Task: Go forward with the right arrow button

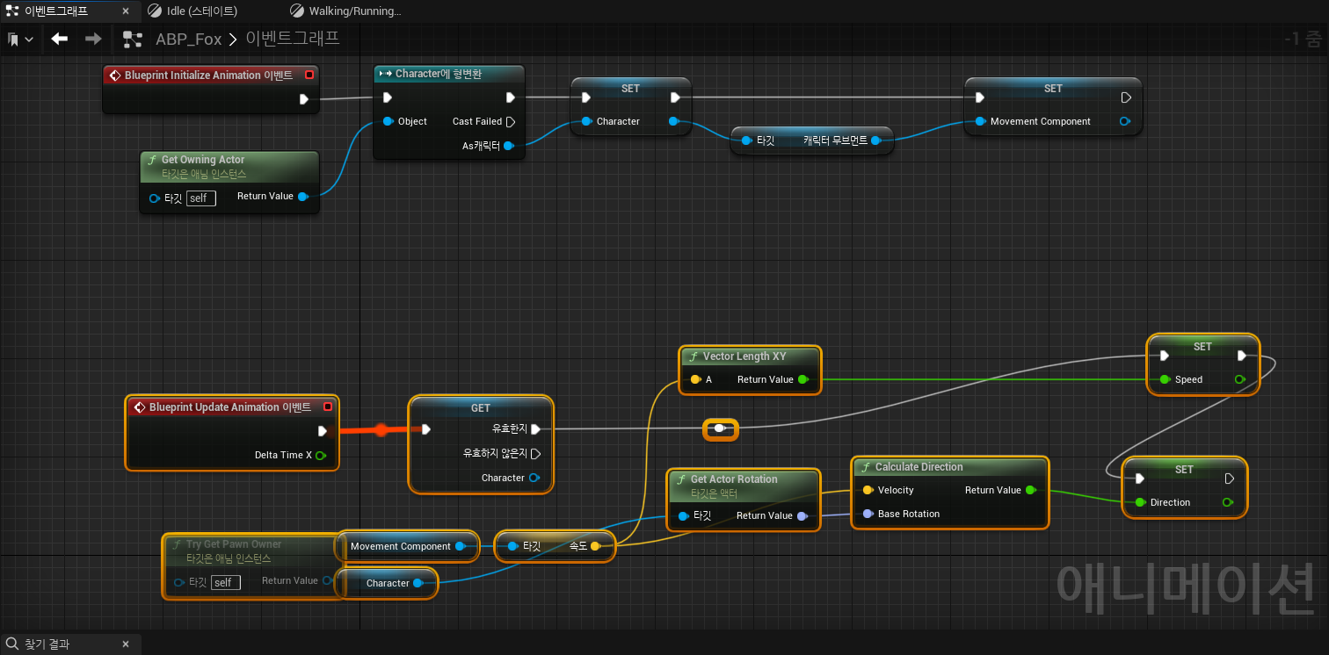Action: 93,39
